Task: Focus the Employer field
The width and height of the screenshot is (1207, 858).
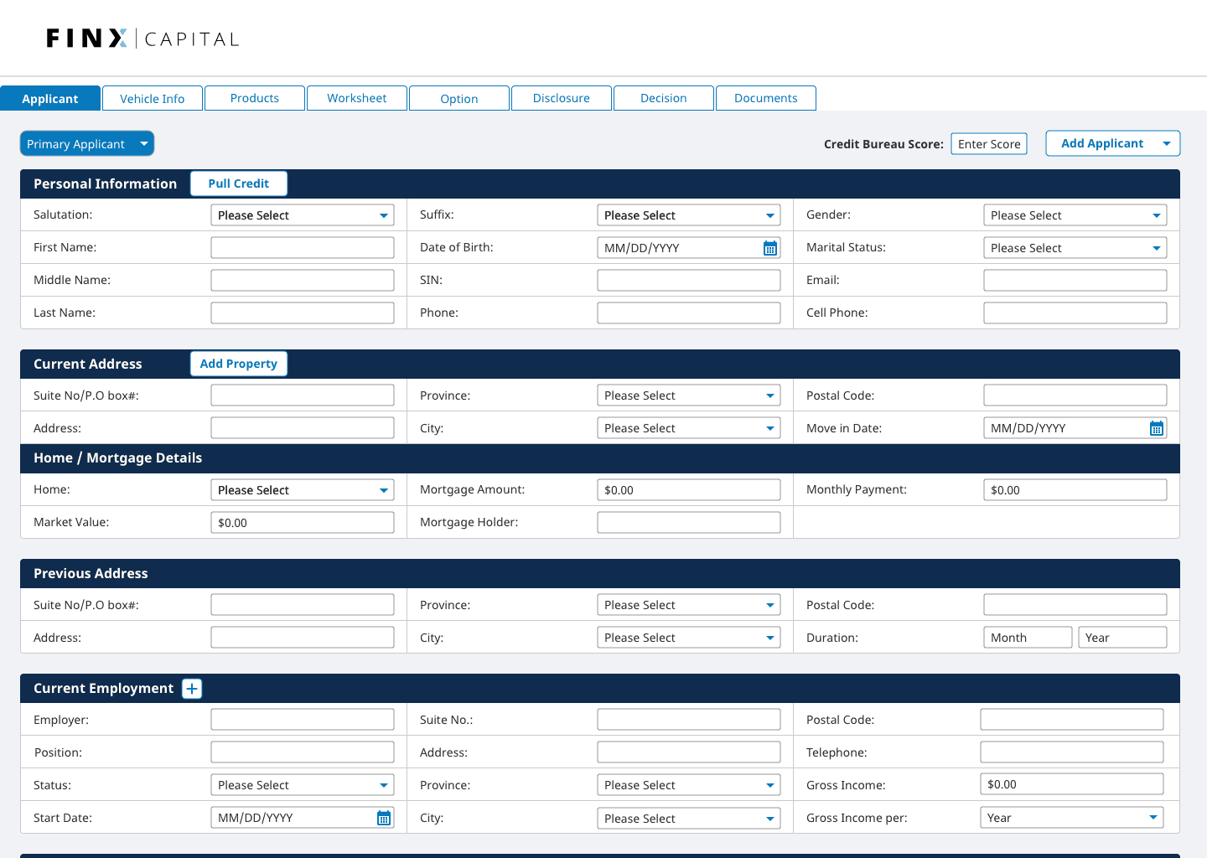Action: [x=303, y=719]
